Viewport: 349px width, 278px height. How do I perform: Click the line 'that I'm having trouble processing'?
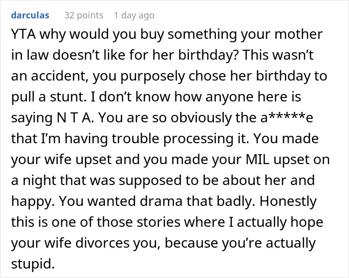[x=150, y=137]
